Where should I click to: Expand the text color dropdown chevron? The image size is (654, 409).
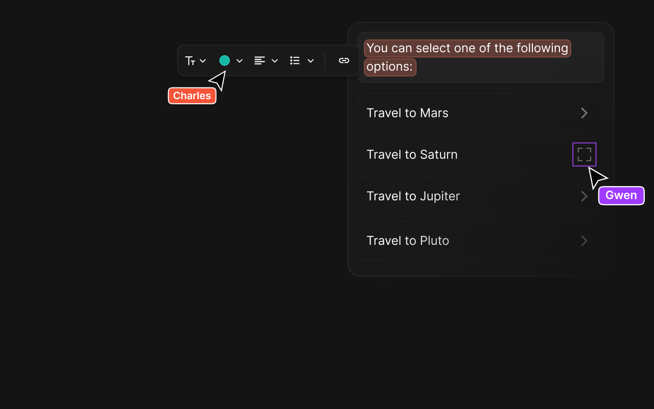pyautogui.click(x=239, y=61)
